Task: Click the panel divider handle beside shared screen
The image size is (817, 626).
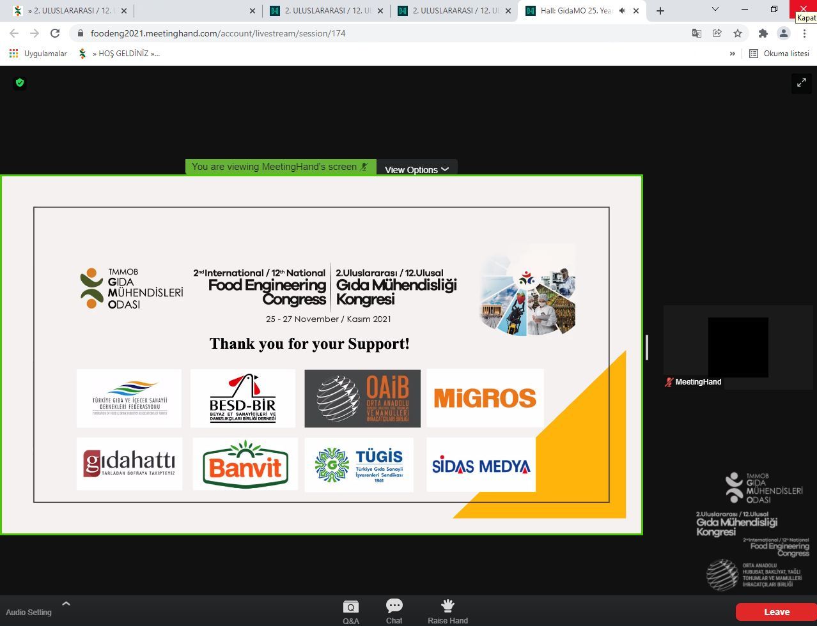Action: coord(647,347)
